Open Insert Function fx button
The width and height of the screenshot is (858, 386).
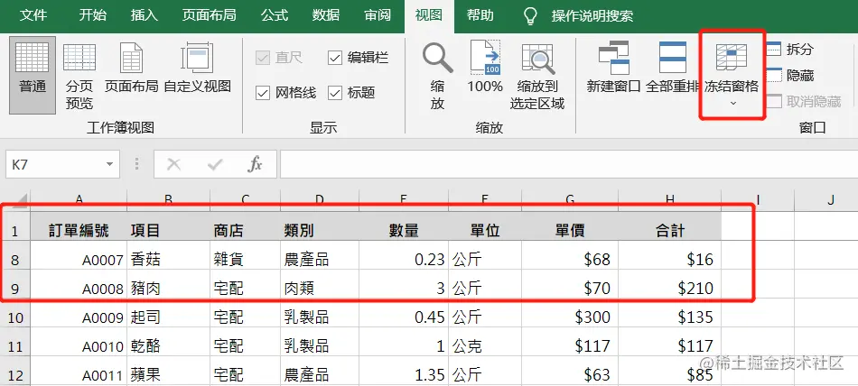point(255,164)
